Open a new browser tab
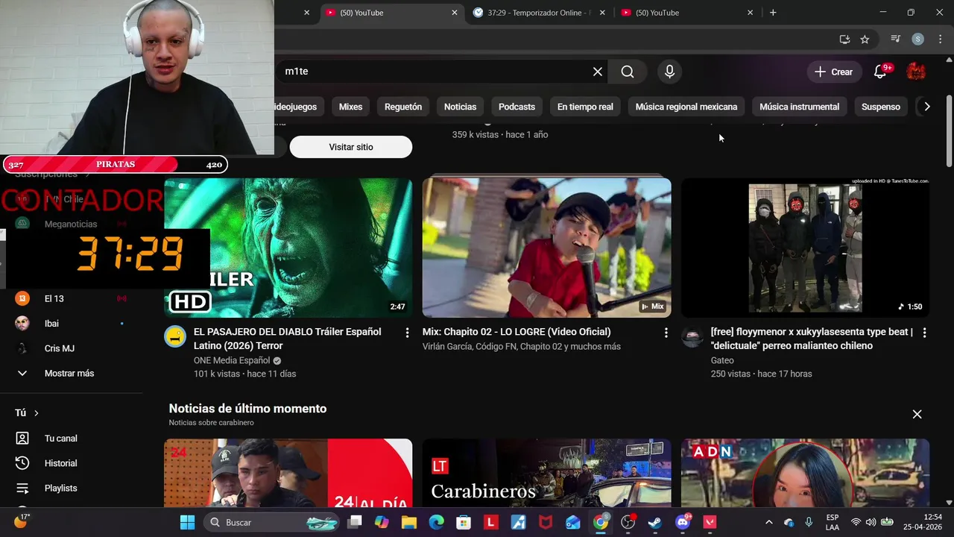 (x=773, y=13)
